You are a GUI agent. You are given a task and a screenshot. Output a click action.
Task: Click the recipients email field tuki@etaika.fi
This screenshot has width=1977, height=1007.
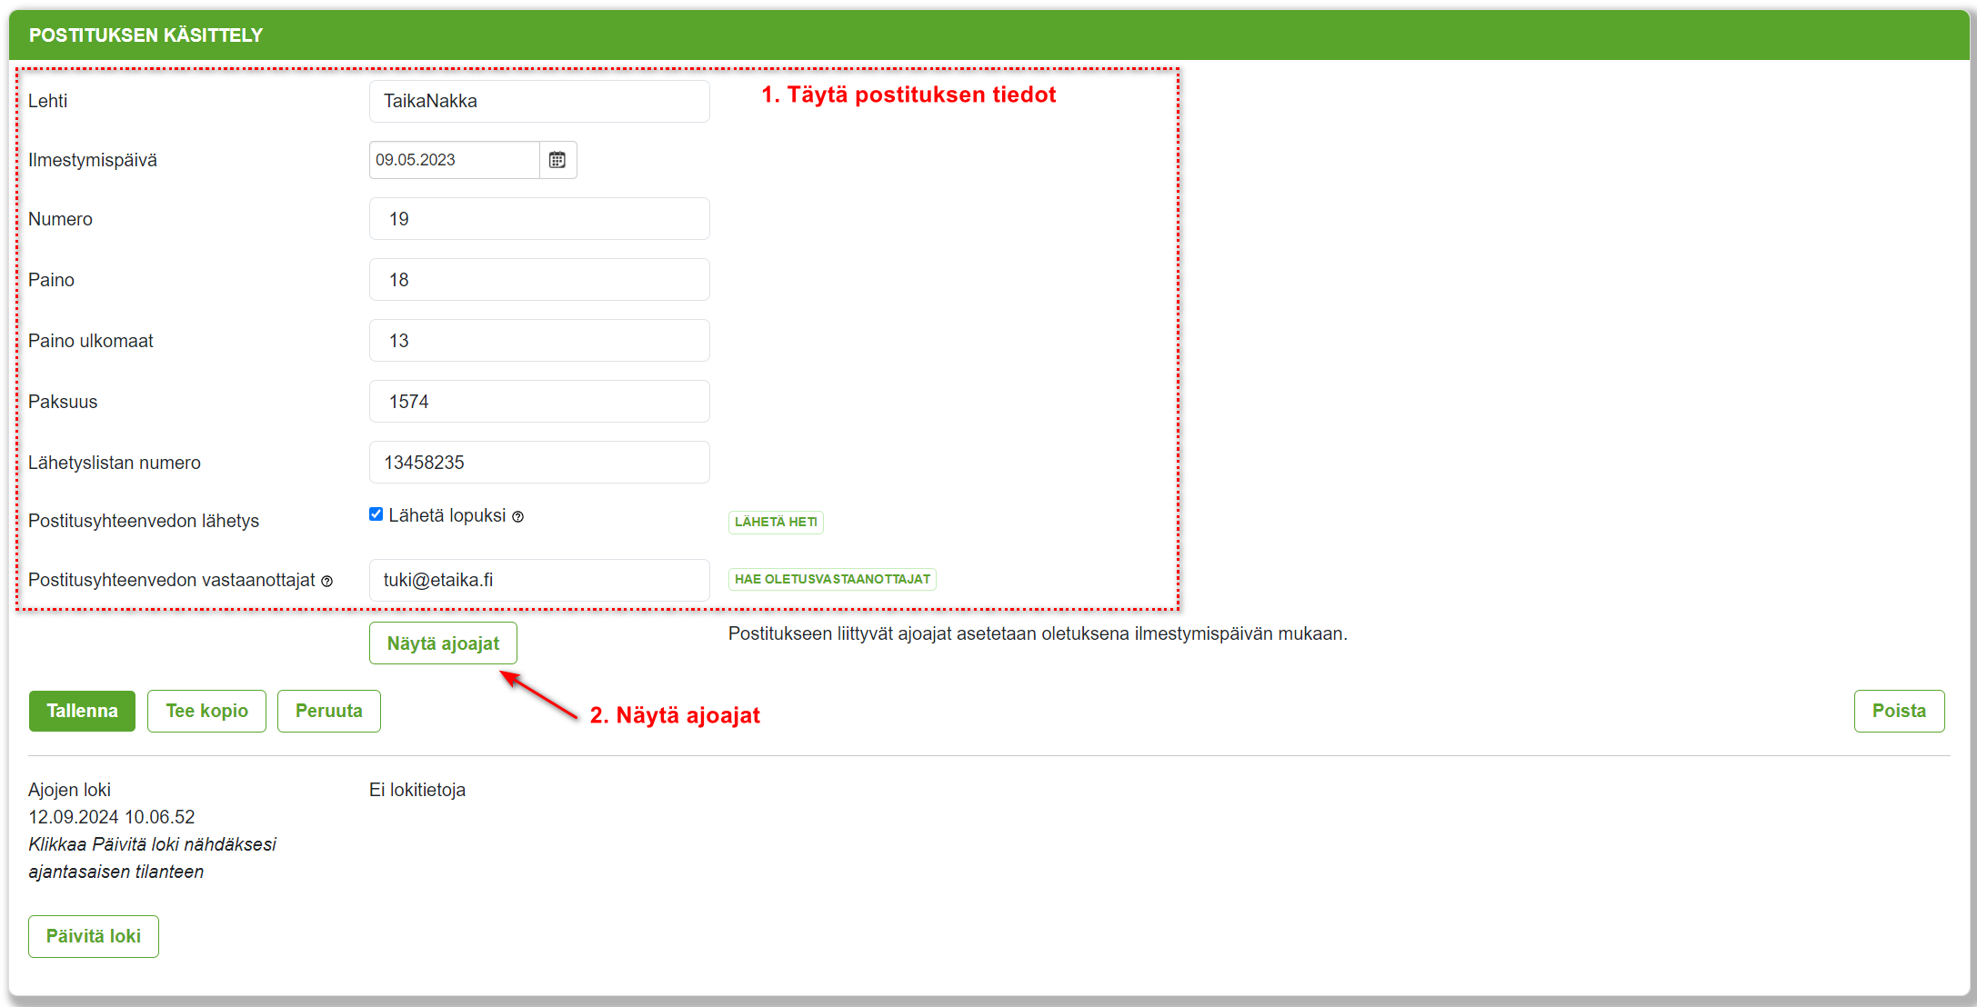(x=539, y=580)
